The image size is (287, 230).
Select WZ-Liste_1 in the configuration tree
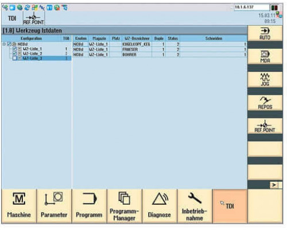coord(32,49)
